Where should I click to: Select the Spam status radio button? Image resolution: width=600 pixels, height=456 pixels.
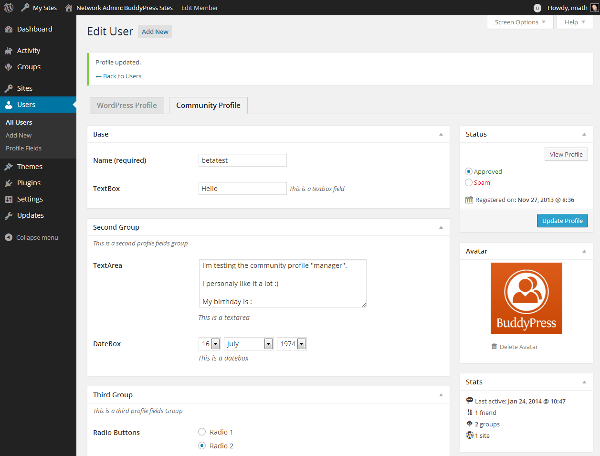pyautogui.click(x=469, y=182)
